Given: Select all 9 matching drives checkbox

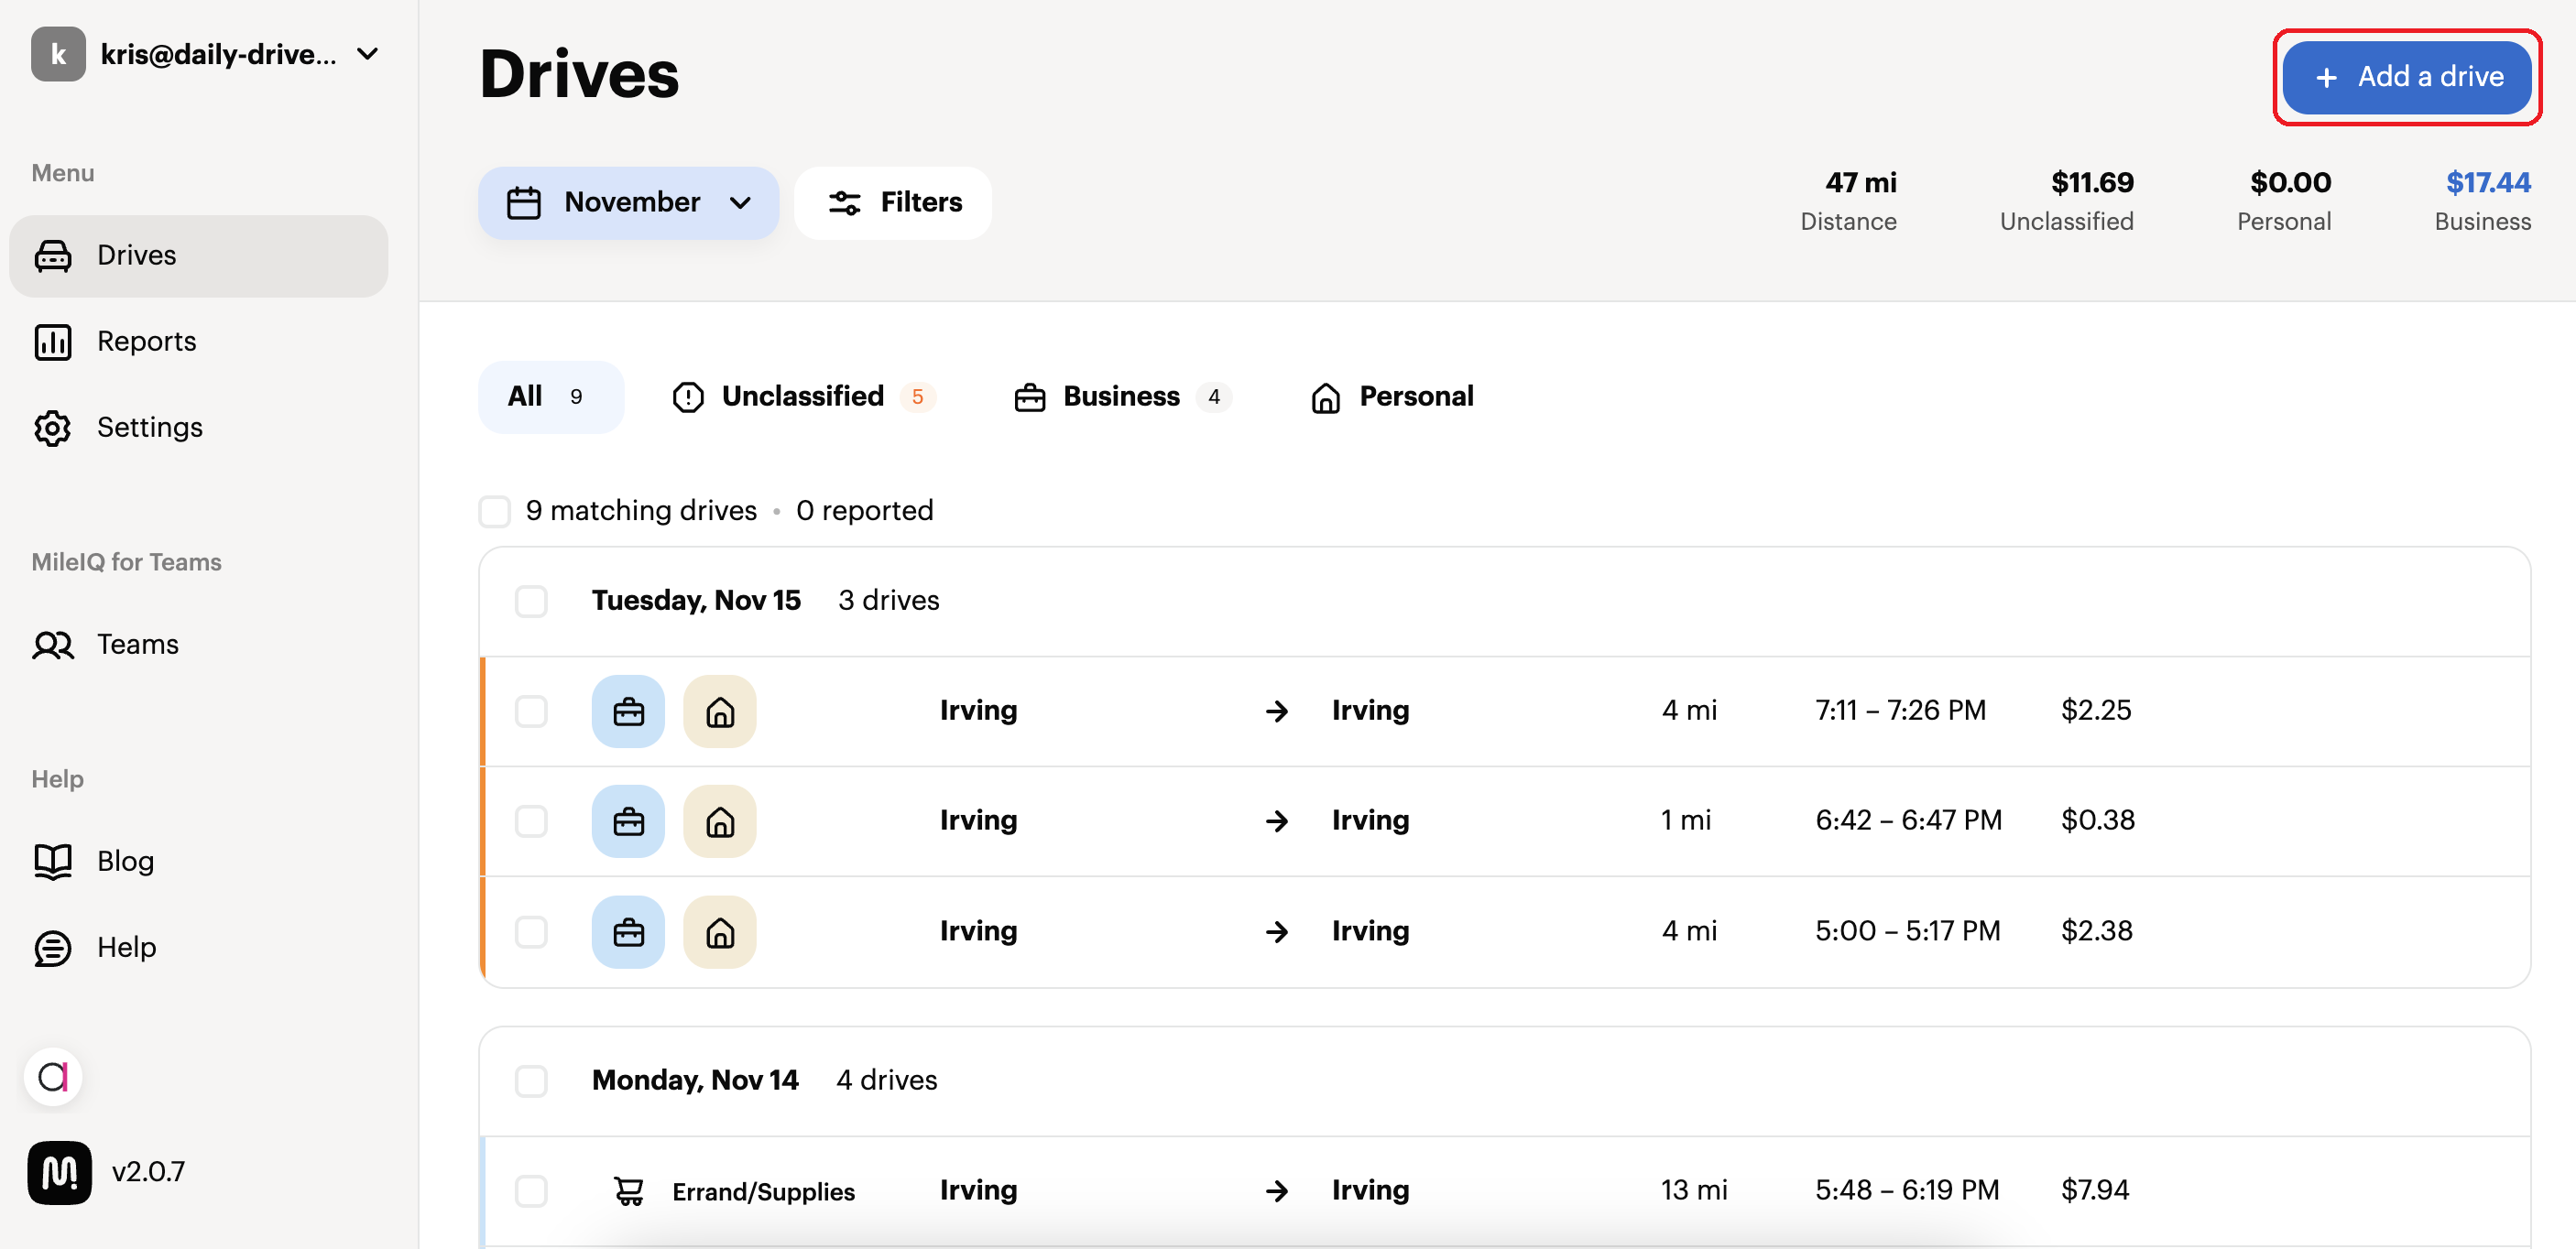Looking at the screenshot, I should pos(495,512).
